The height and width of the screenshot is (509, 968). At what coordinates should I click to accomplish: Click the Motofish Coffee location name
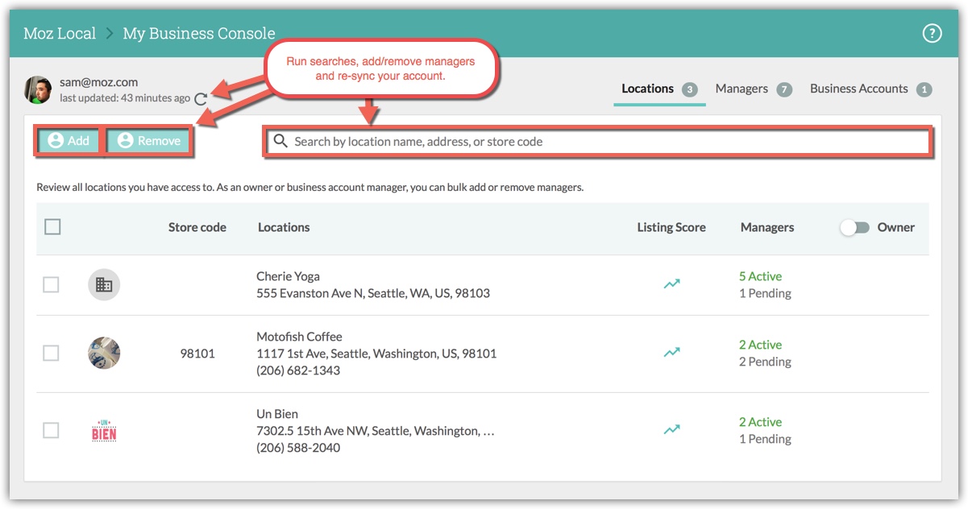point(299,337)
